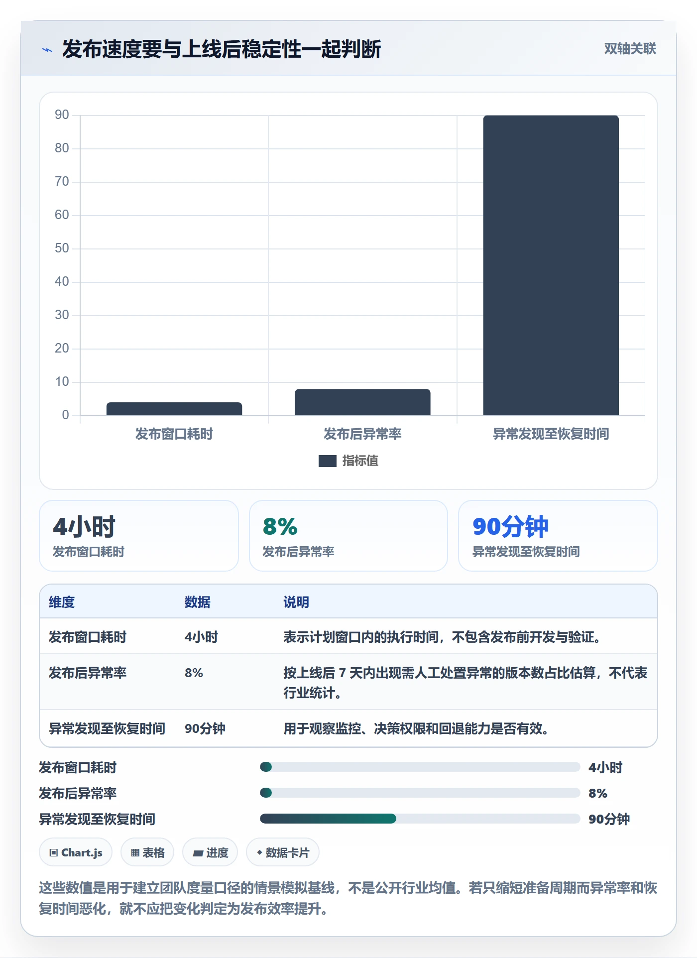Image resolution: width=697 pixels, height=958 pixels.
Task: Click the lightning icon beside the title
Action: (47, 50)
